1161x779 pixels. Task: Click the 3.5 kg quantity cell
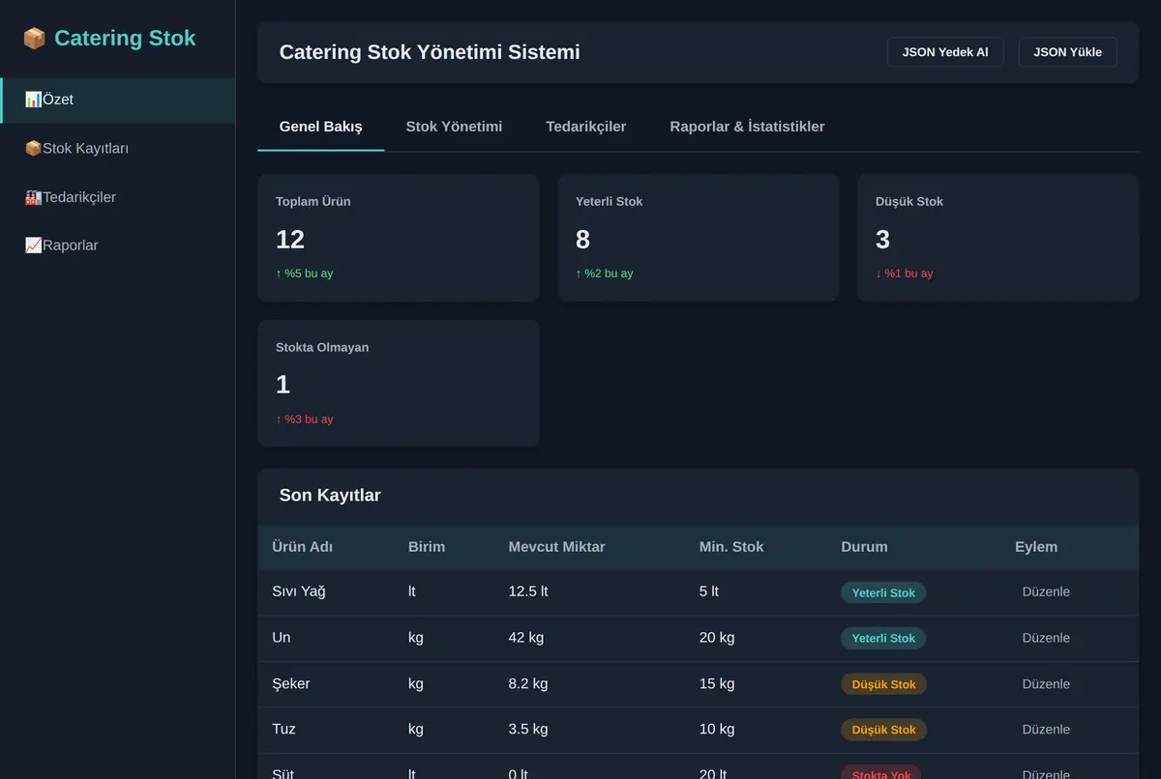point(528,730)
